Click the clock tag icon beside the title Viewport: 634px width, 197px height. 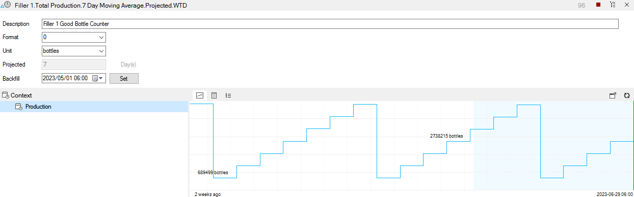coord(6,5)
